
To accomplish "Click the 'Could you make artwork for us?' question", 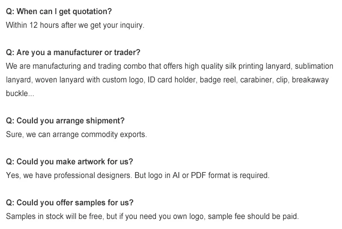I will pos(69,162).
